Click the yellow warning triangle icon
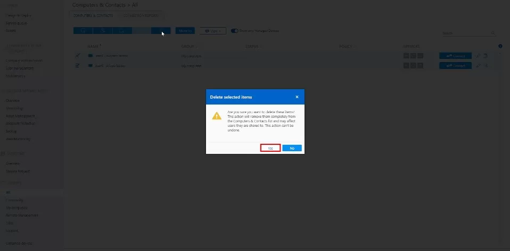510x251 pixels. (x=217, y=116)
